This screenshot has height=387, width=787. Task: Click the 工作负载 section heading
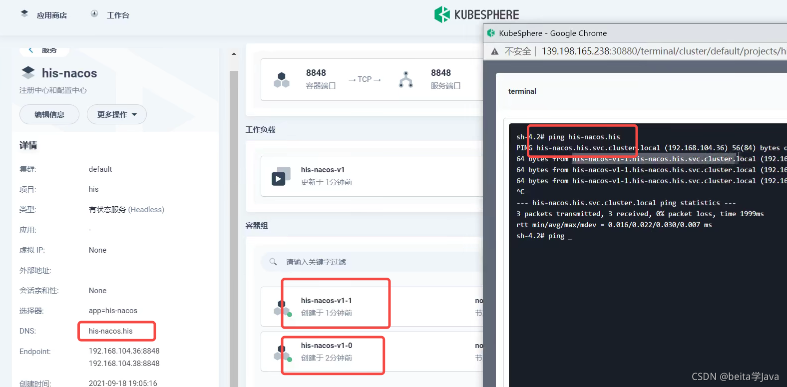pyautogui.click(x=260, y=129)
